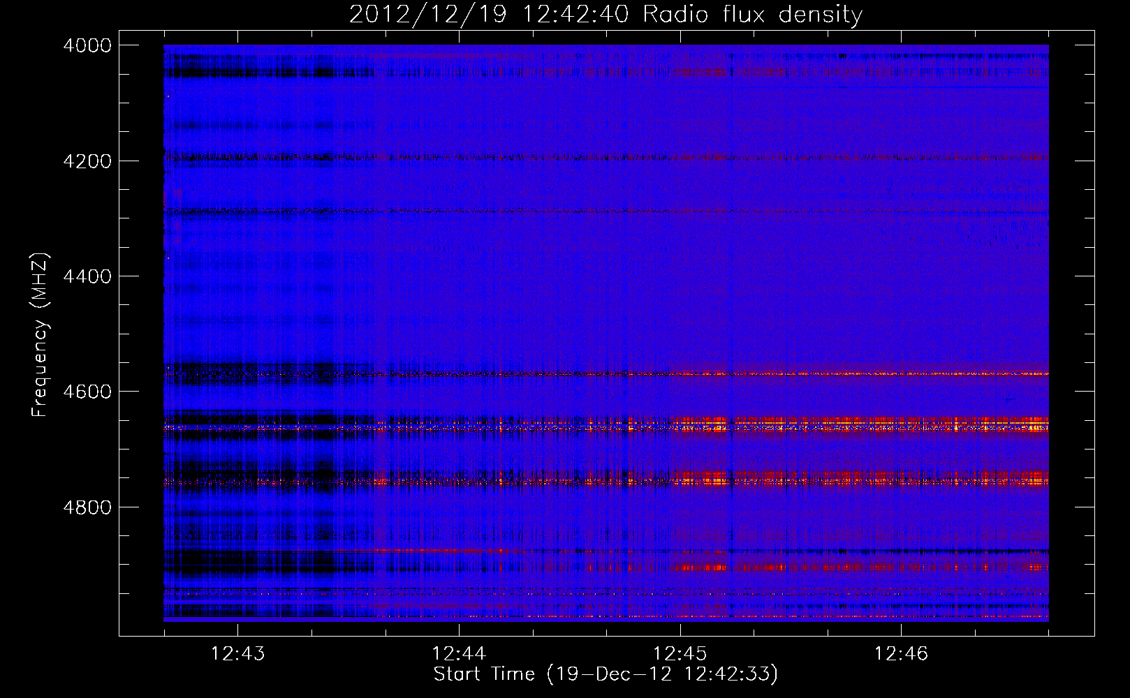The image size is (1130, 698).
Task: Select the 4400 frequency tick label
Action: click(87, 276)
